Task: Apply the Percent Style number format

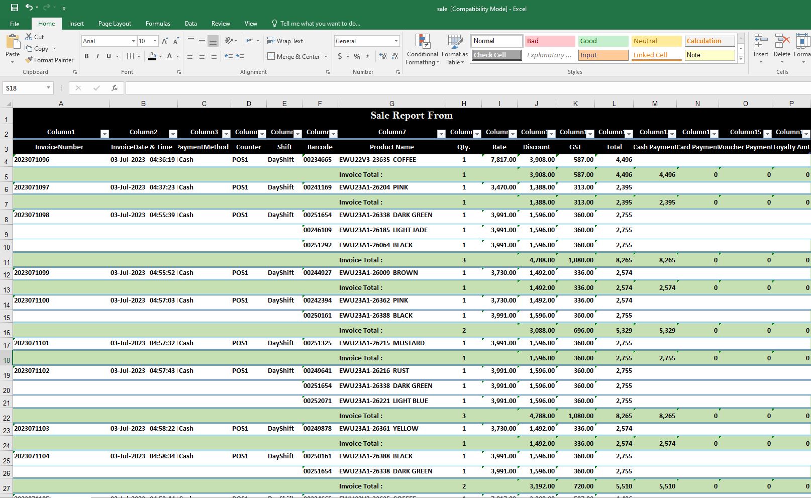Action: point(357,56)
